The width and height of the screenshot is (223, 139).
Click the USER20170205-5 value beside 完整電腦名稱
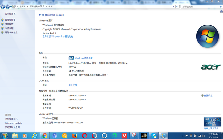click(x=77, y=100)
